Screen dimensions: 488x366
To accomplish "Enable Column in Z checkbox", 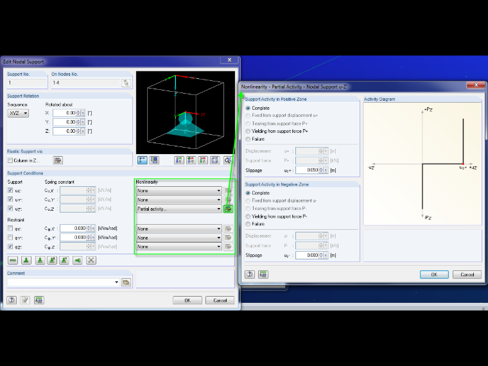I will (10, 161).
